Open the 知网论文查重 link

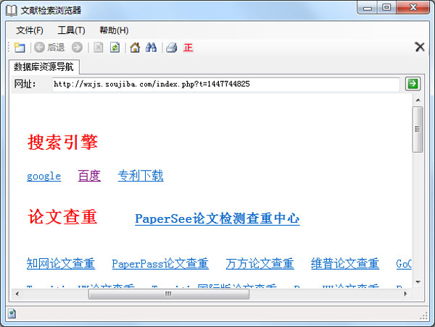click(61, 263)
